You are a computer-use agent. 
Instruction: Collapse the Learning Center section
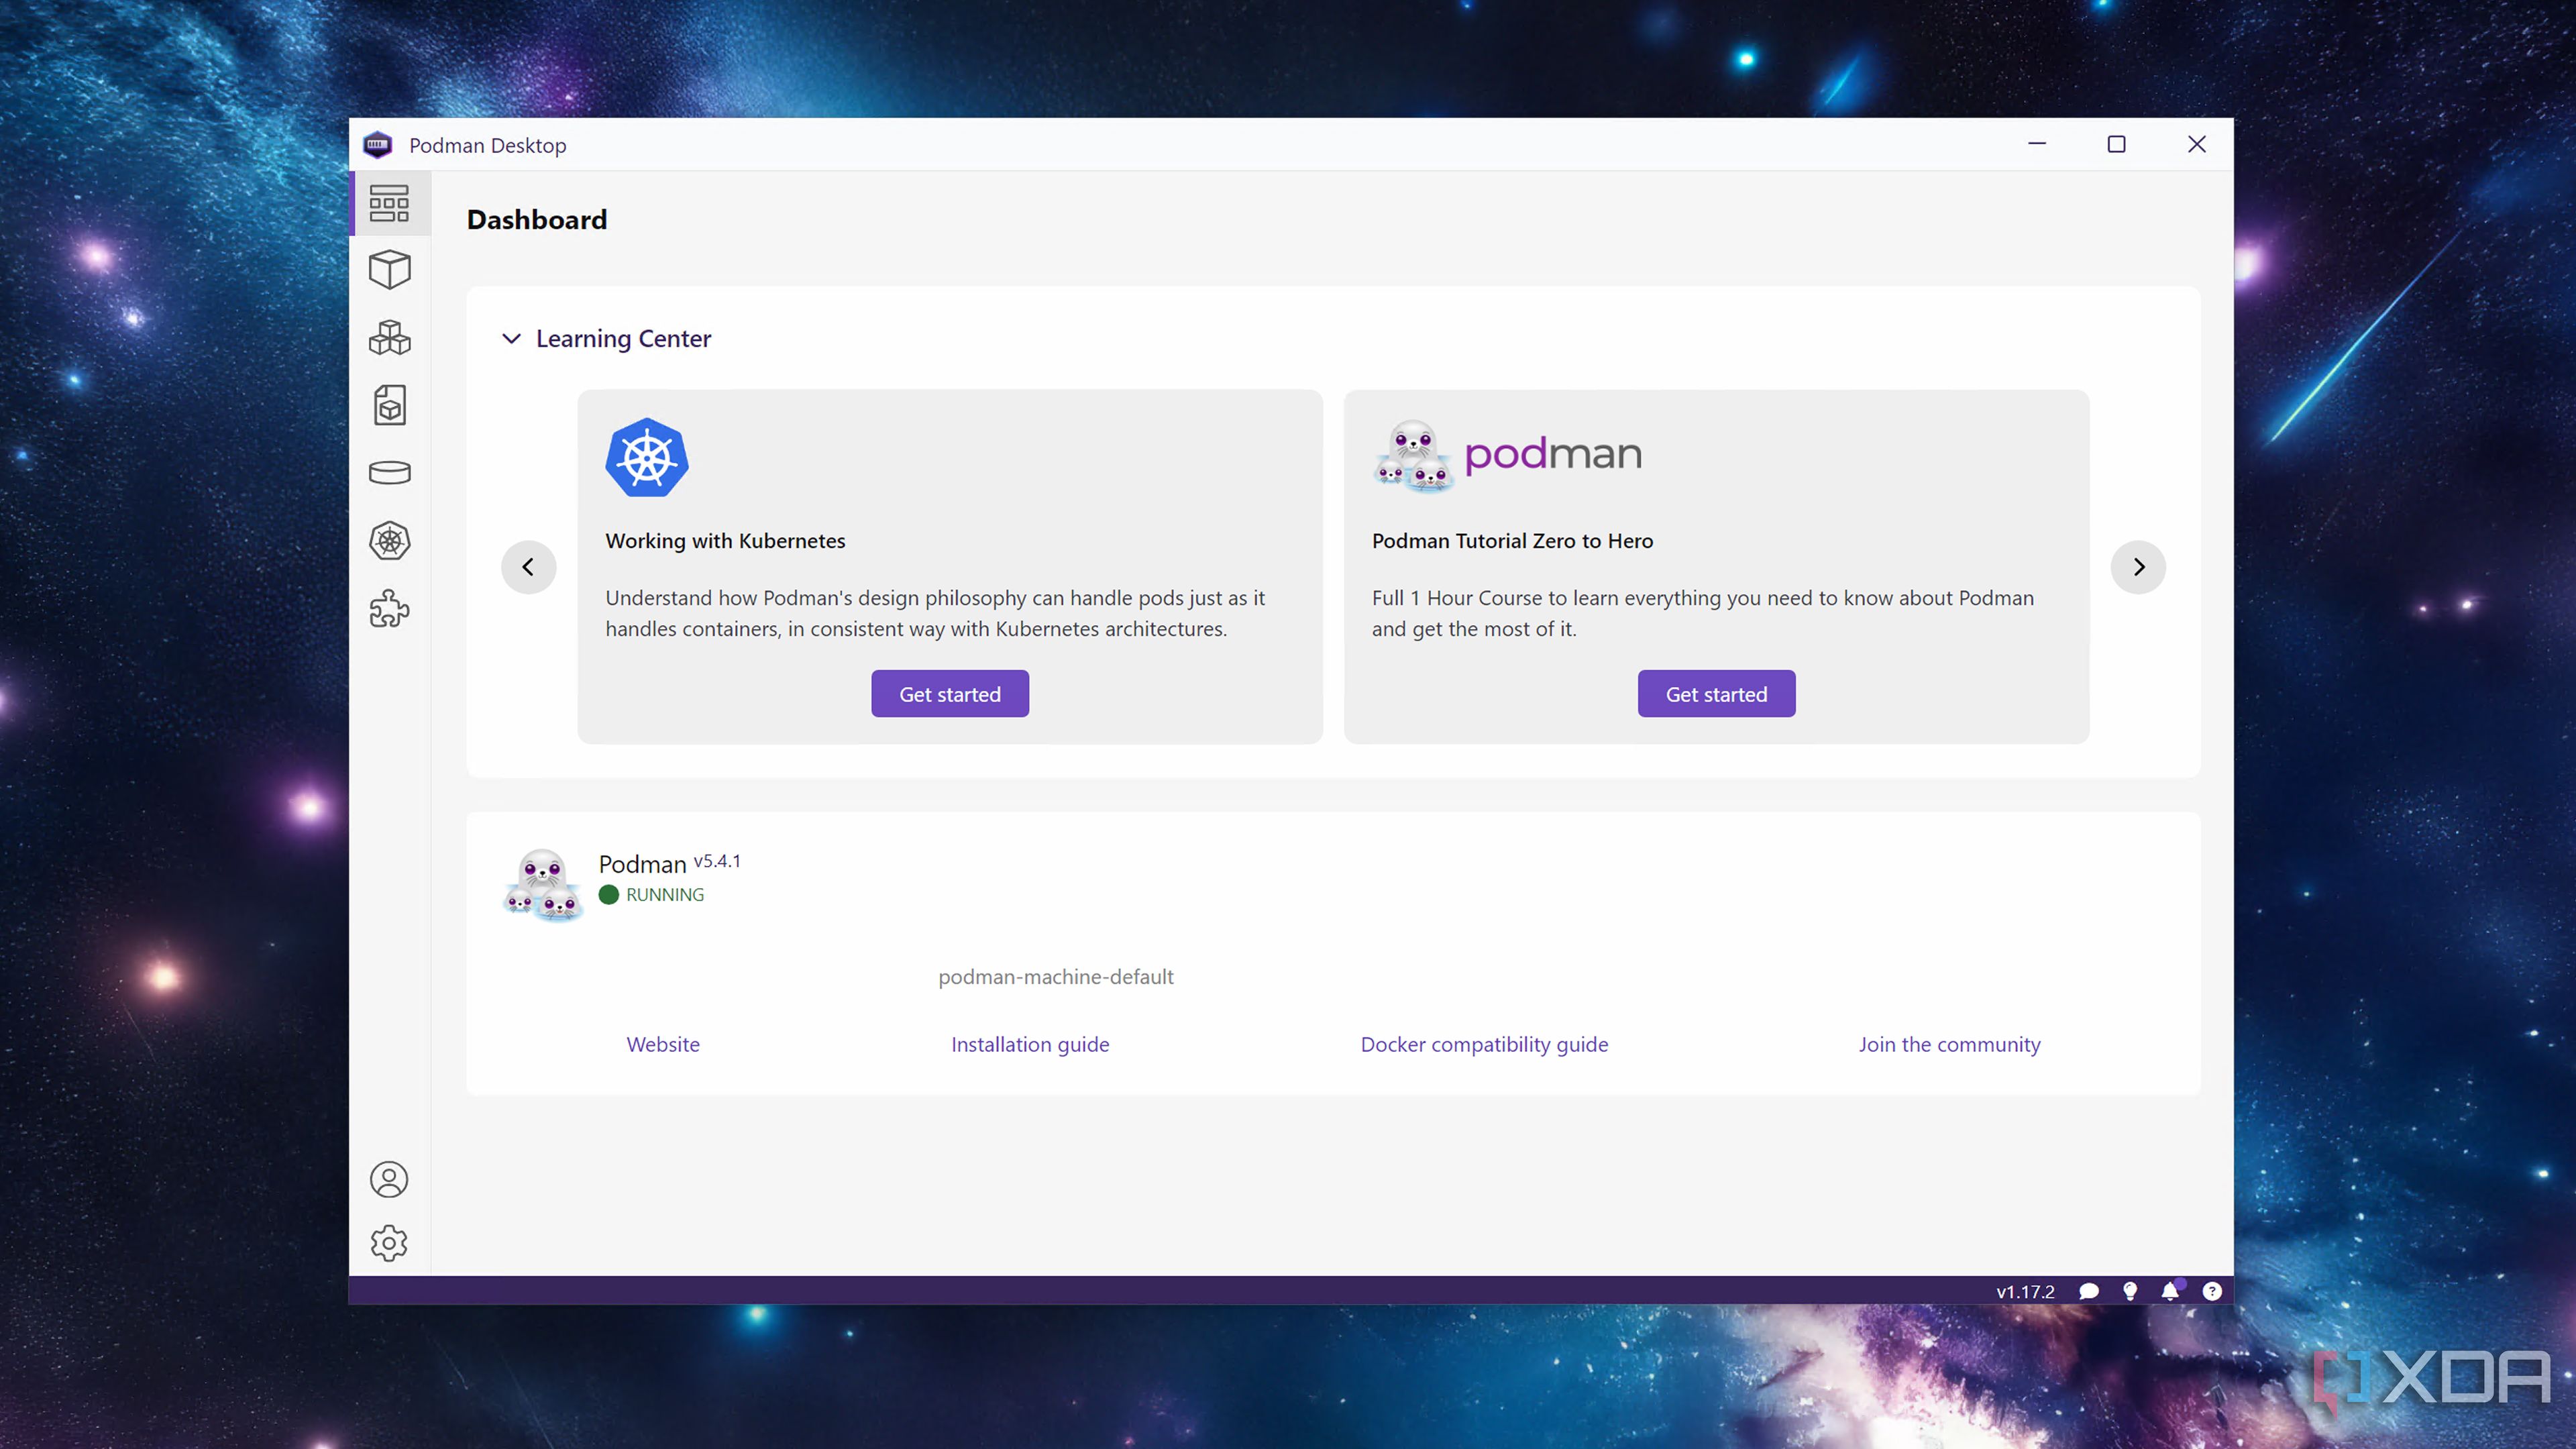512,339
